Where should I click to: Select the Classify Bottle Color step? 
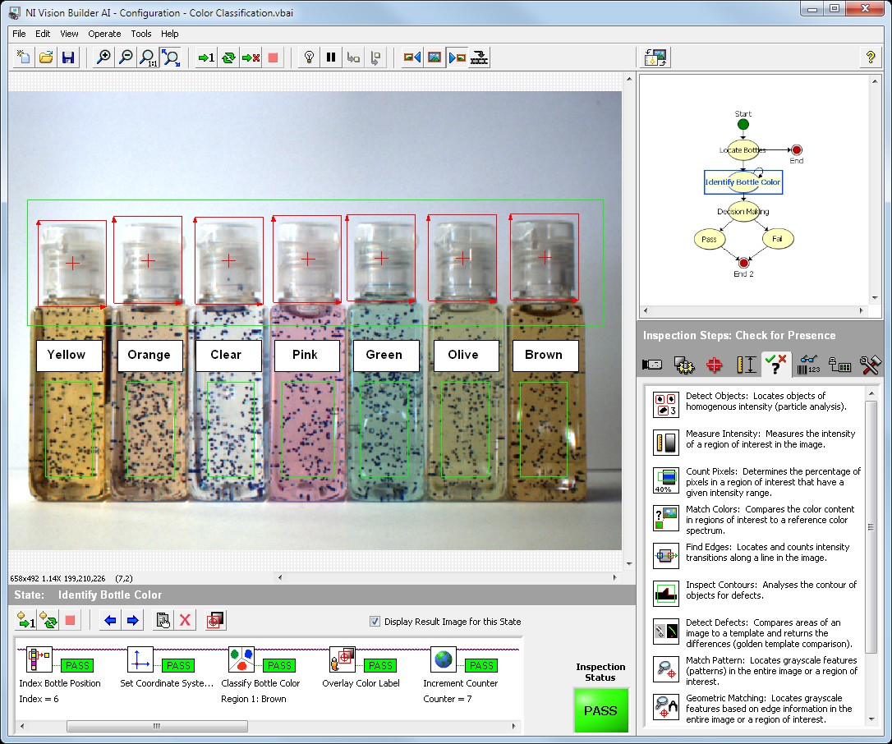(x=260, y=674)
